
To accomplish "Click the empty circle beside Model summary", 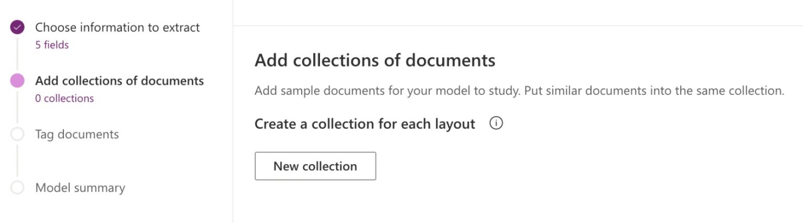I will pos(17,188).
